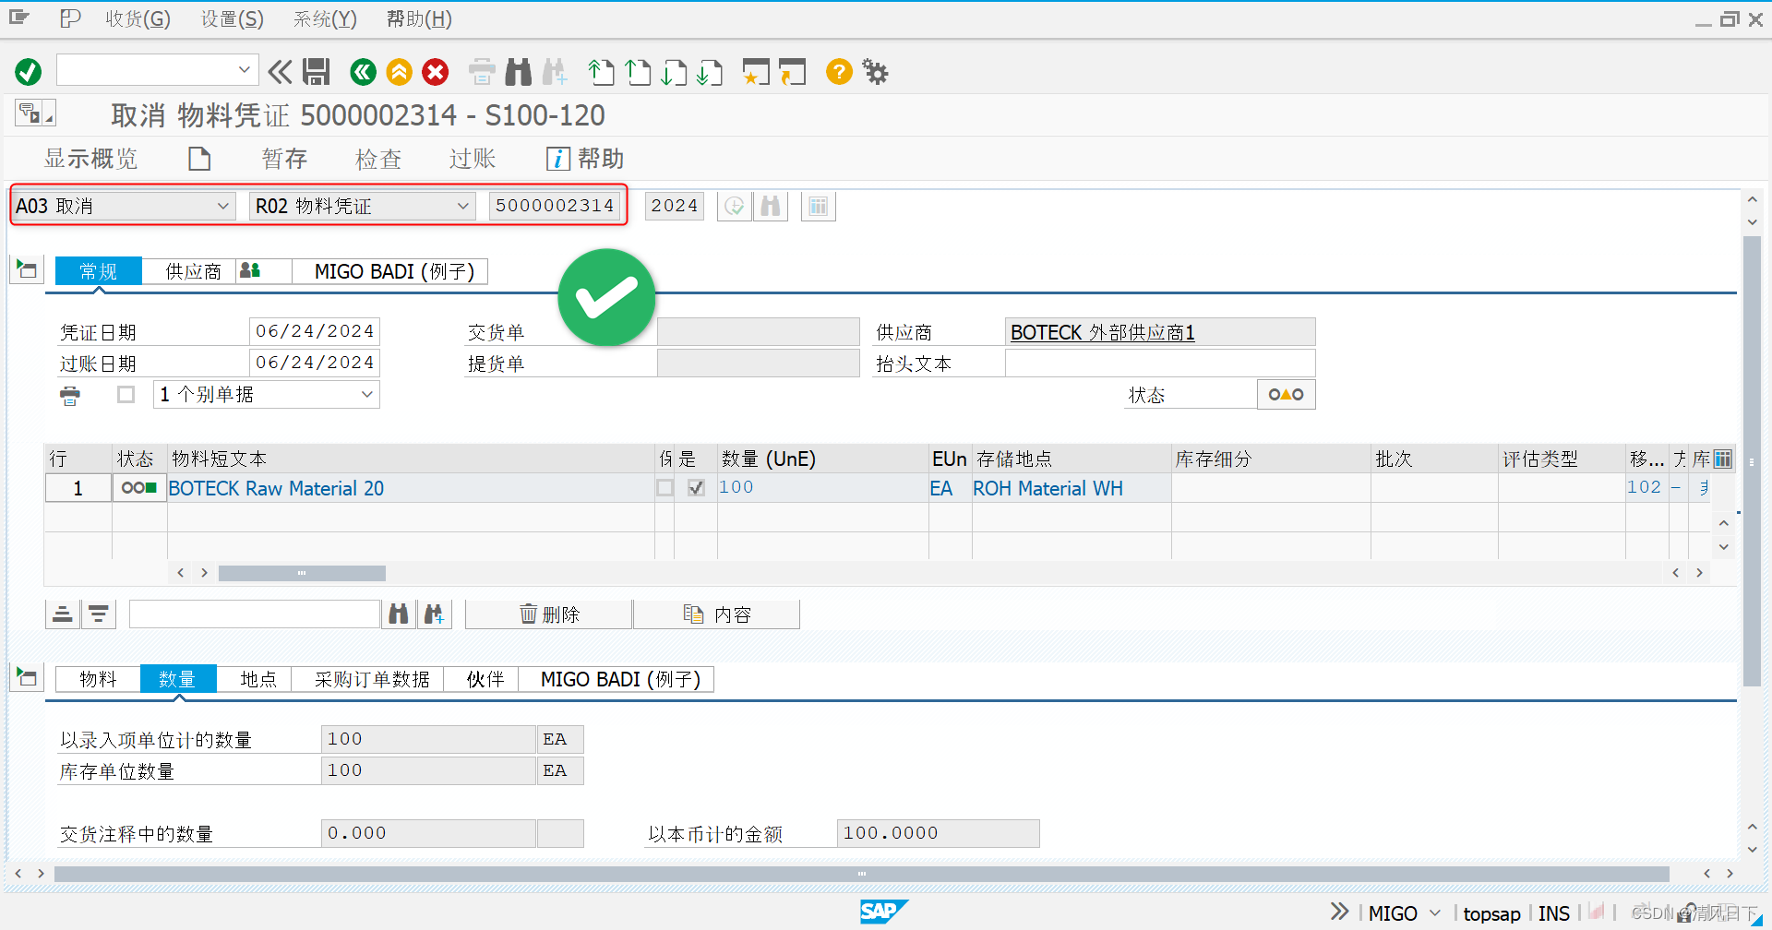This screenshot has width=1772, height=930.
Task: Click the green Back arrow icon
Action: [364, 71]
